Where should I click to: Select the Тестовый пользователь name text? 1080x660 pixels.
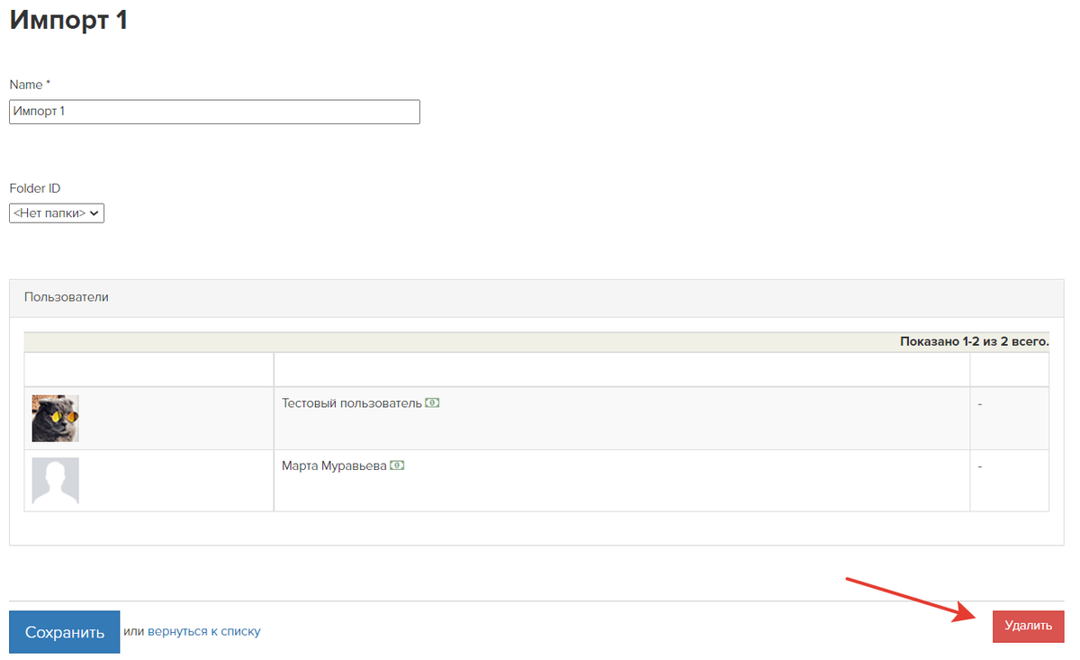[352, 403]
